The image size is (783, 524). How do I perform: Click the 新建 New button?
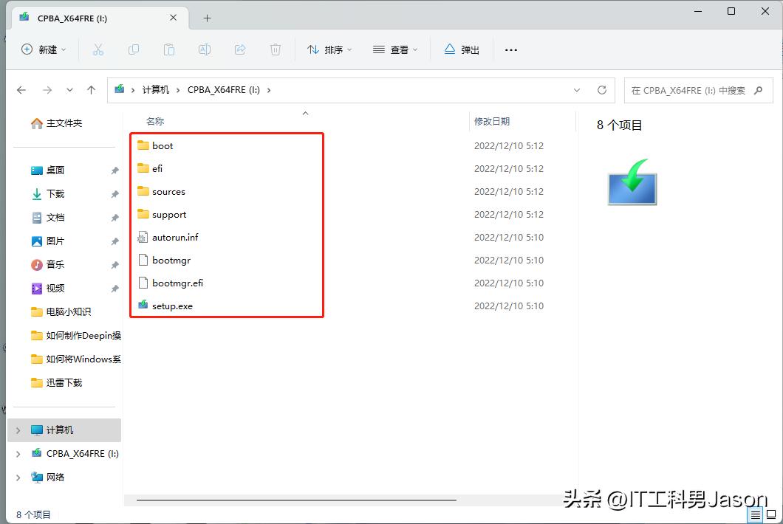(x=44, y=49)
